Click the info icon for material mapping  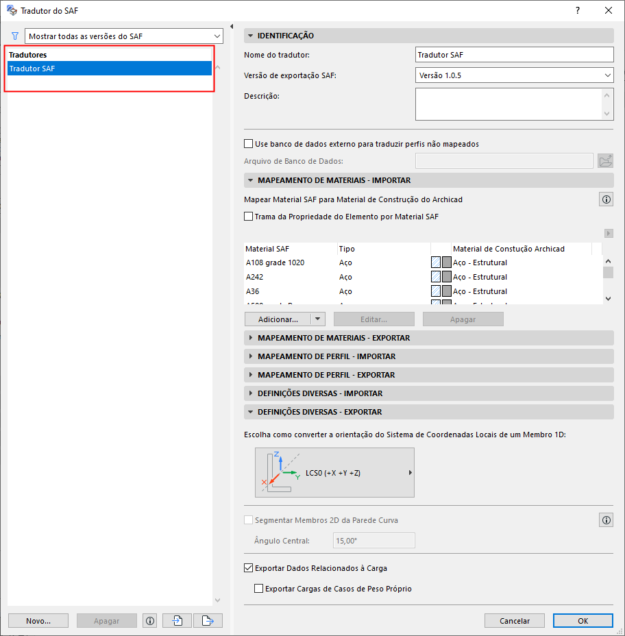606,199
